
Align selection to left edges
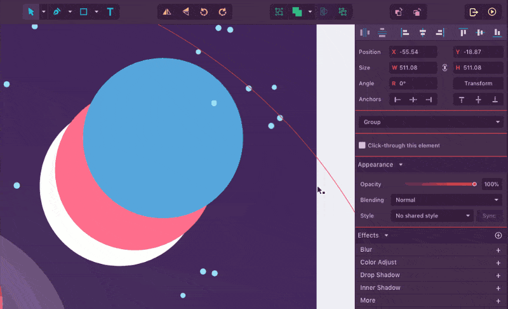click(x=404, y=32)
